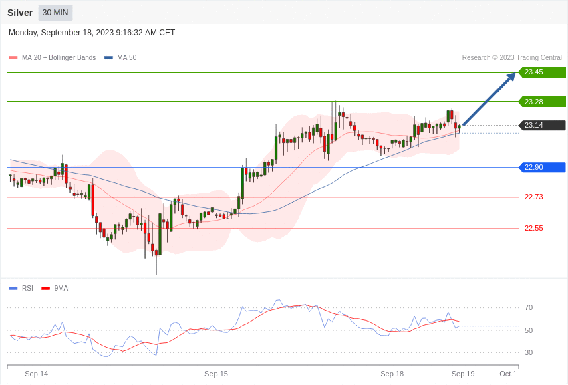
Task: Select the date line 'Monday, September 18, 2023 9:16:32 AM CET'
Action: (92, 33)
